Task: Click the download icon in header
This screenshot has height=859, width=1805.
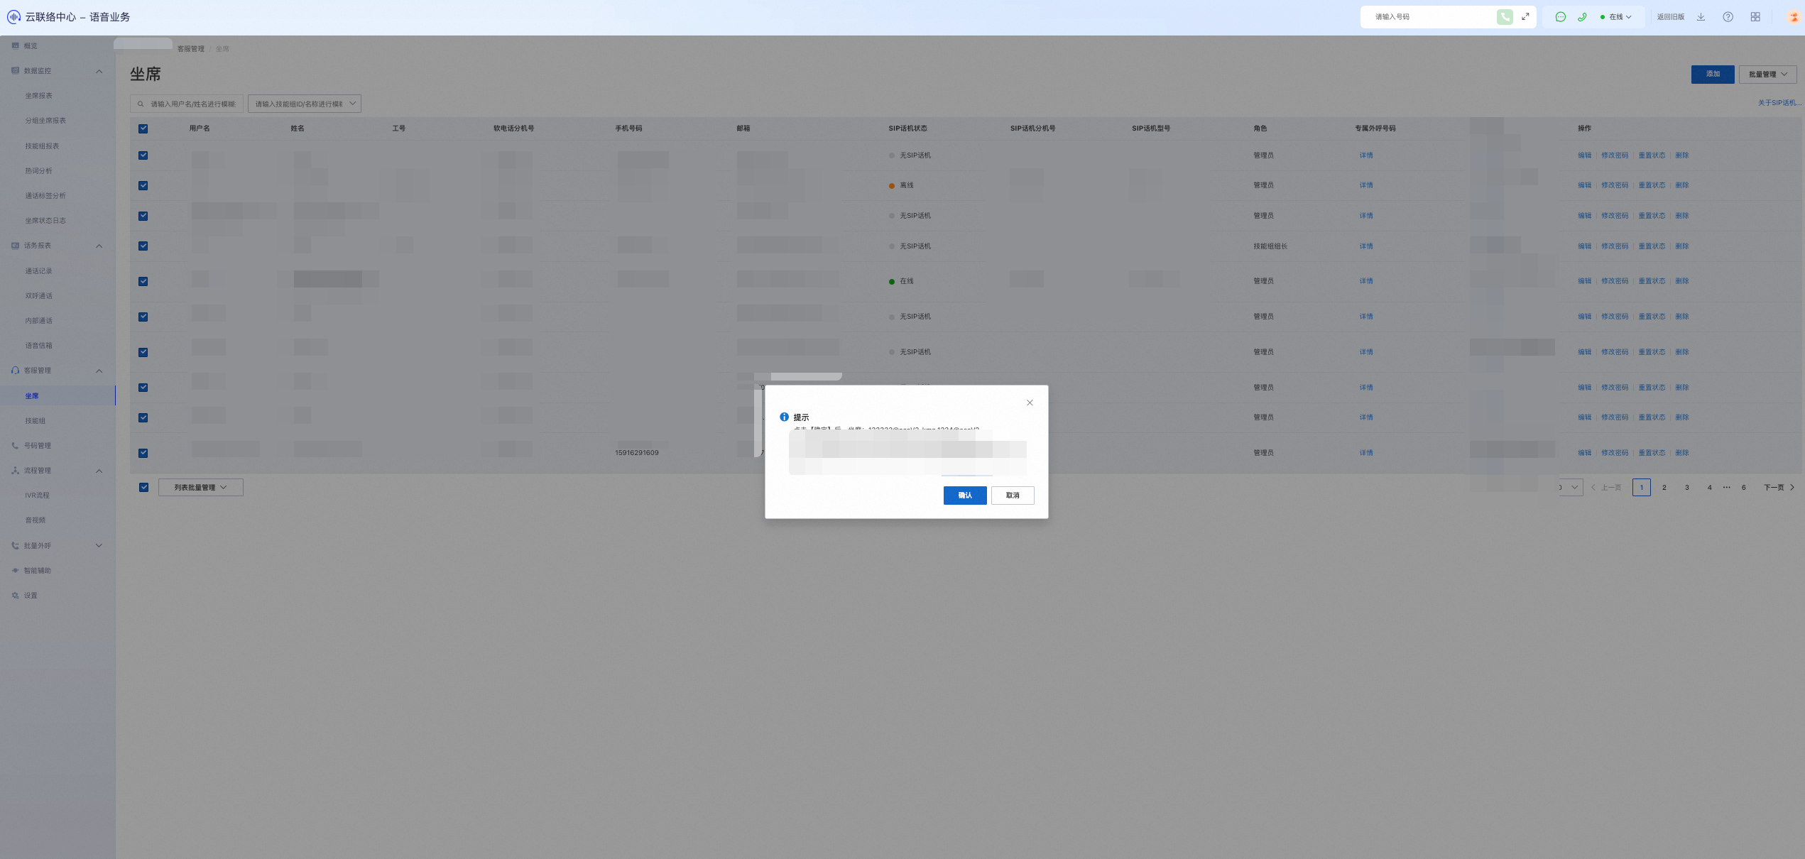Action: tap(1701, 17)
